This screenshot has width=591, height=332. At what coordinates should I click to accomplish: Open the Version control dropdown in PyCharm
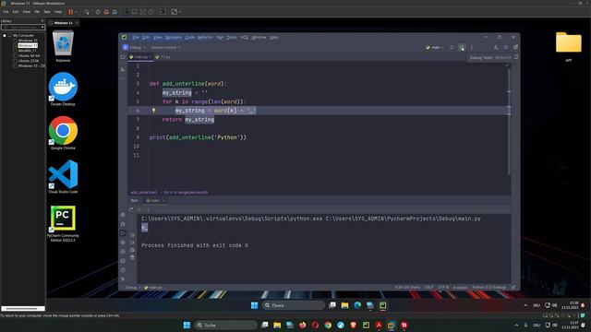pyautogui.click(x=165, y=47)
